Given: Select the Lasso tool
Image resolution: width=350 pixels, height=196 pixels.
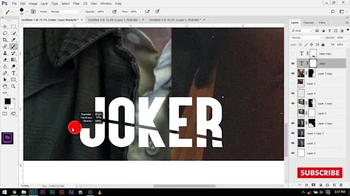Looking at the screenshot, I should click(5, 33).
